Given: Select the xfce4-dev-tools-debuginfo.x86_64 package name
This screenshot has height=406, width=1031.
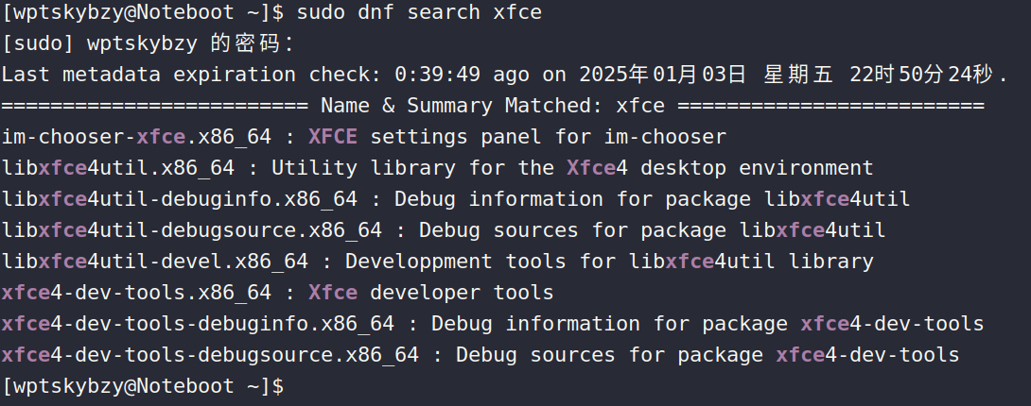Looking at the screenshot, I should [198, 324].
